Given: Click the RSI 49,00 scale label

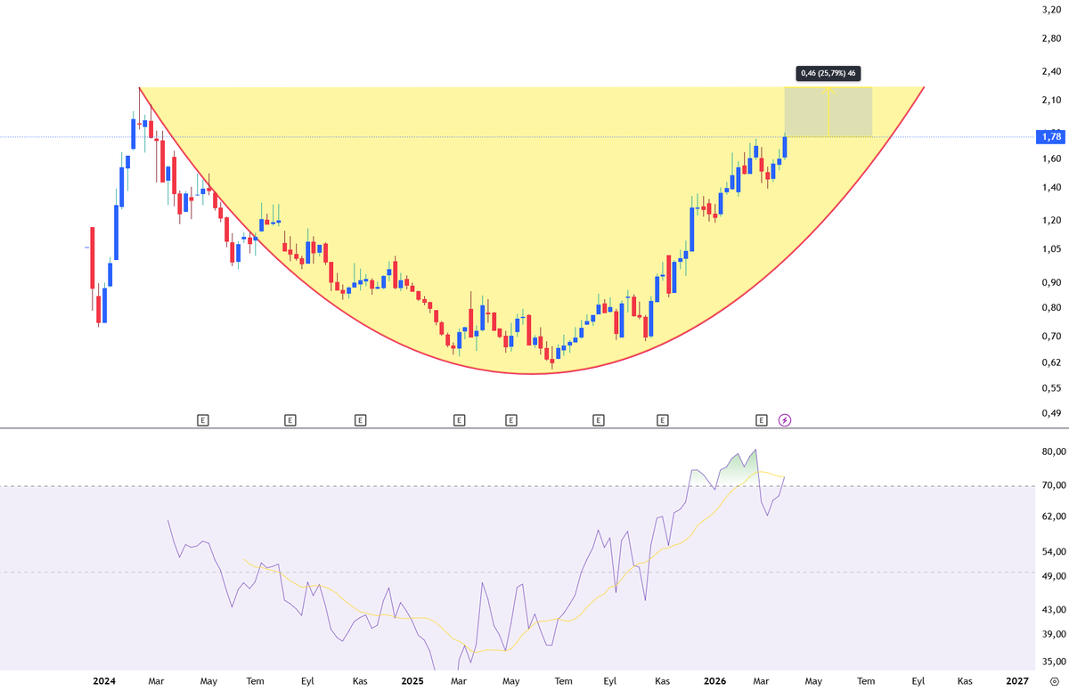Looking at the screenshot, I should coord(1054,576).
